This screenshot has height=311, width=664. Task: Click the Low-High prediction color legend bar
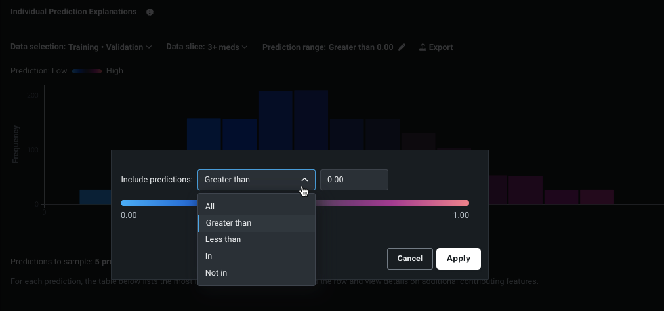point(87,71)
